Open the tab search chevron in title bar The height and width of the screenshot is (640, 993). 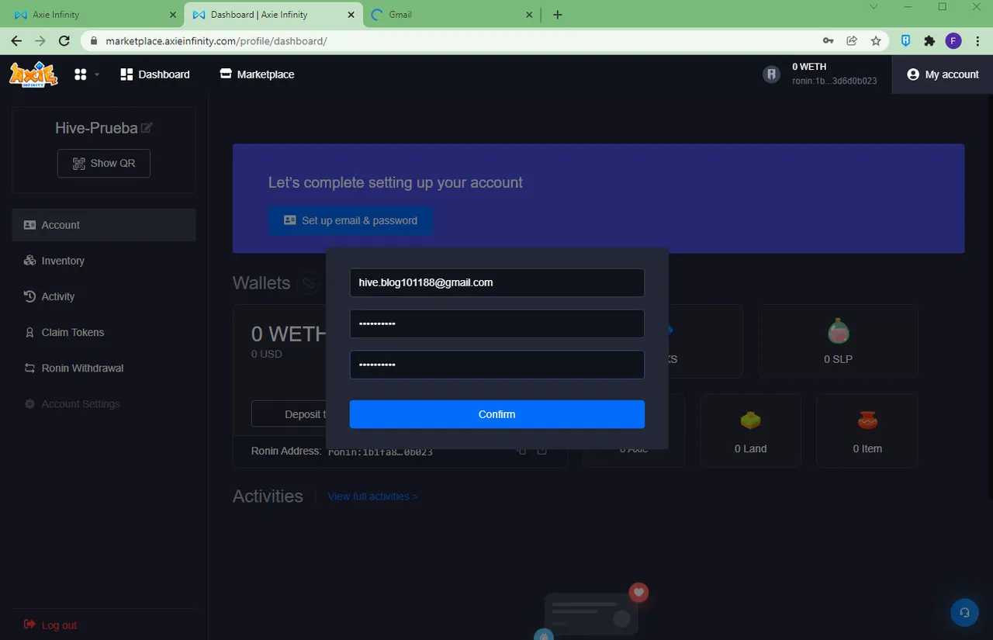point(874,7)
